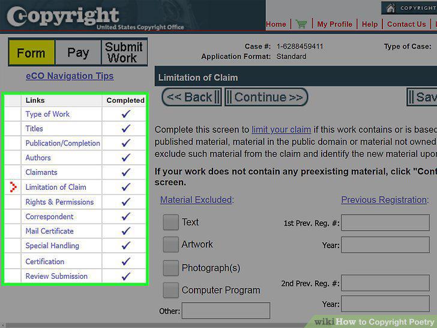Screen dimensions: 437x328
Task: Focus the Other material excluded field
Action: pyautogui.click(x=226, y=311)
